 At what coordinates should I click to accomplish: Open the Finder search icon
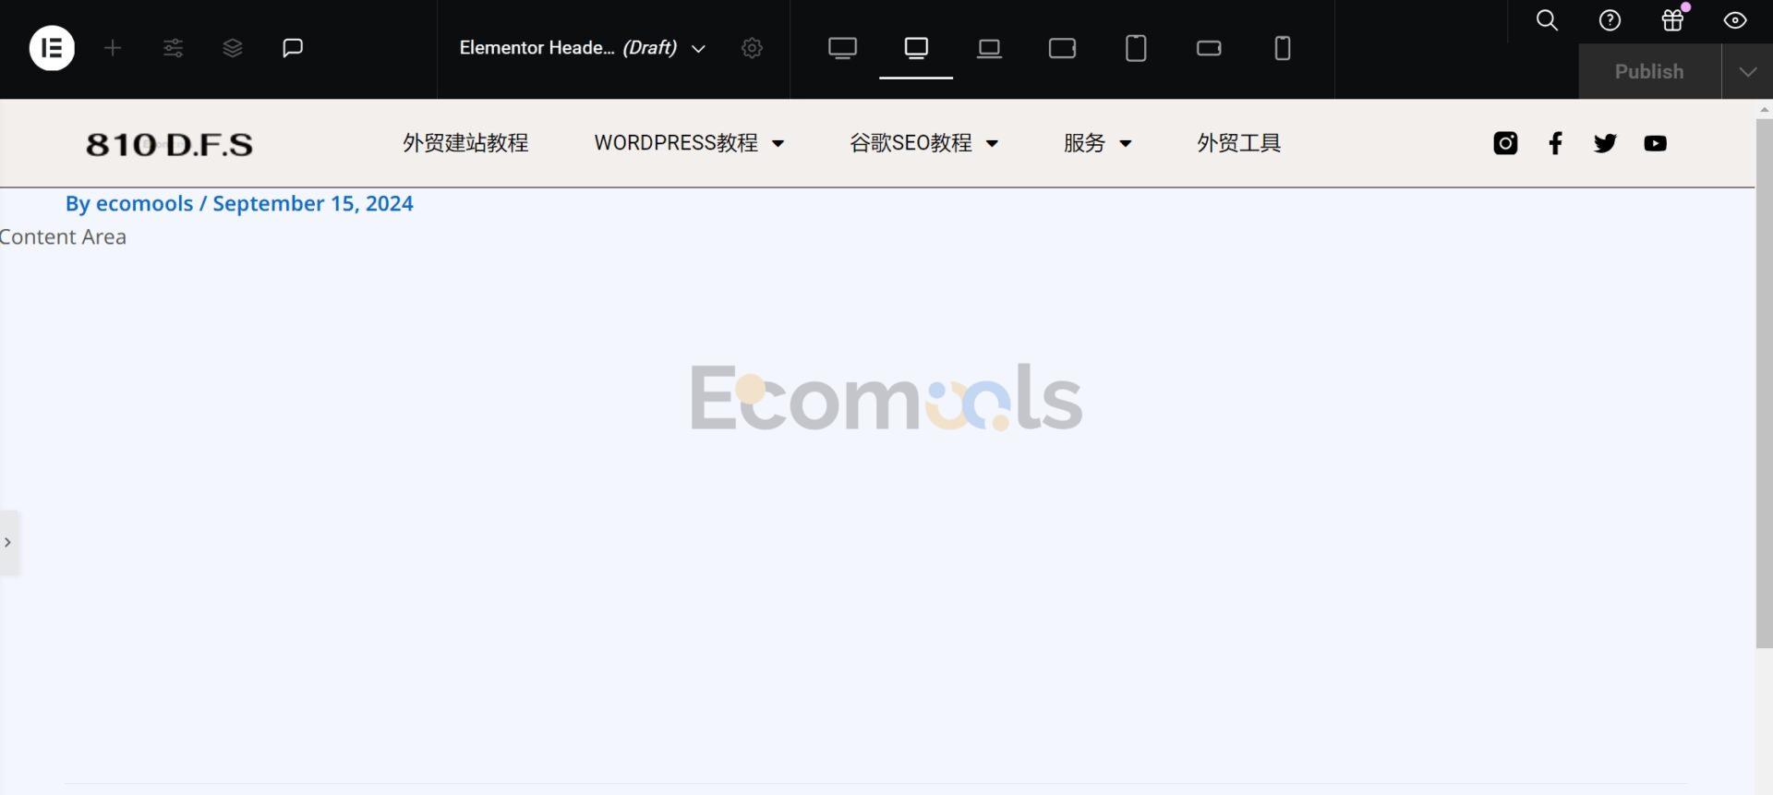tap(1547, 20)
